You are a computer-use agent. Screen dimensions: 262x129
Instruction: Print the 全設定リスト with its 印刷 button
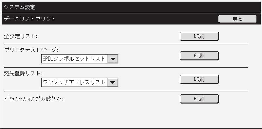click(199, 36)
